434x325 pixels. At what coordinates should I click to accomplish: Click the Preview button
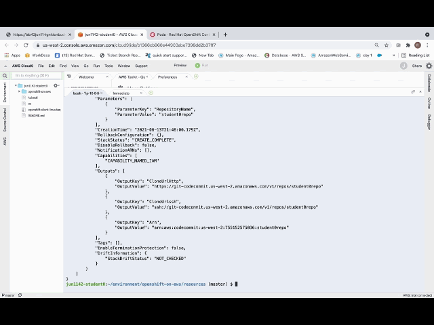(180, 65)
